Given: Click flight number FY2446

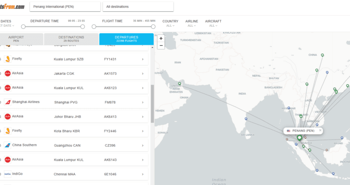Looking at the screenshot, I should click(x=110, y=131).
